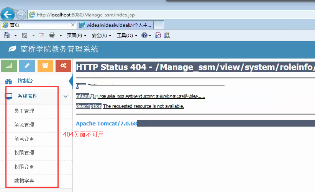Click the research toolbar icon
315x192 pixels.
pos(167,35)
